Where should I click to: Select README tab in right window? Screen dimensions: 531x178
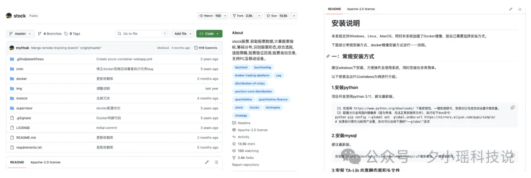335,9
